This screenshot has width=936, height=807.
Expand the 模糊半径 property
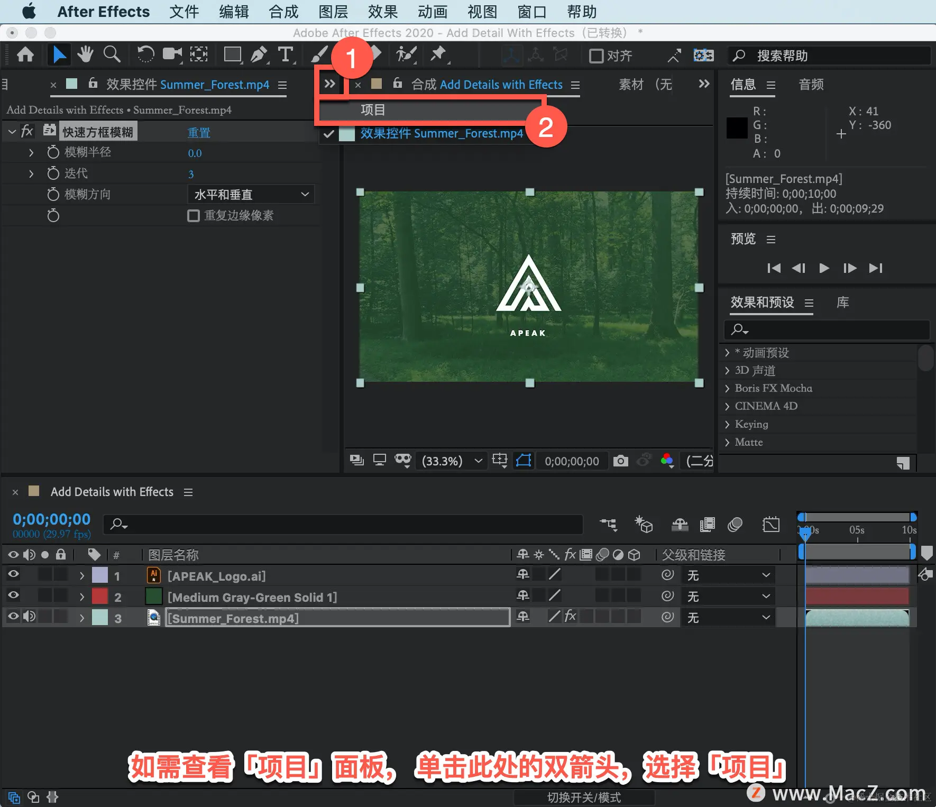(x=31, y=152)
